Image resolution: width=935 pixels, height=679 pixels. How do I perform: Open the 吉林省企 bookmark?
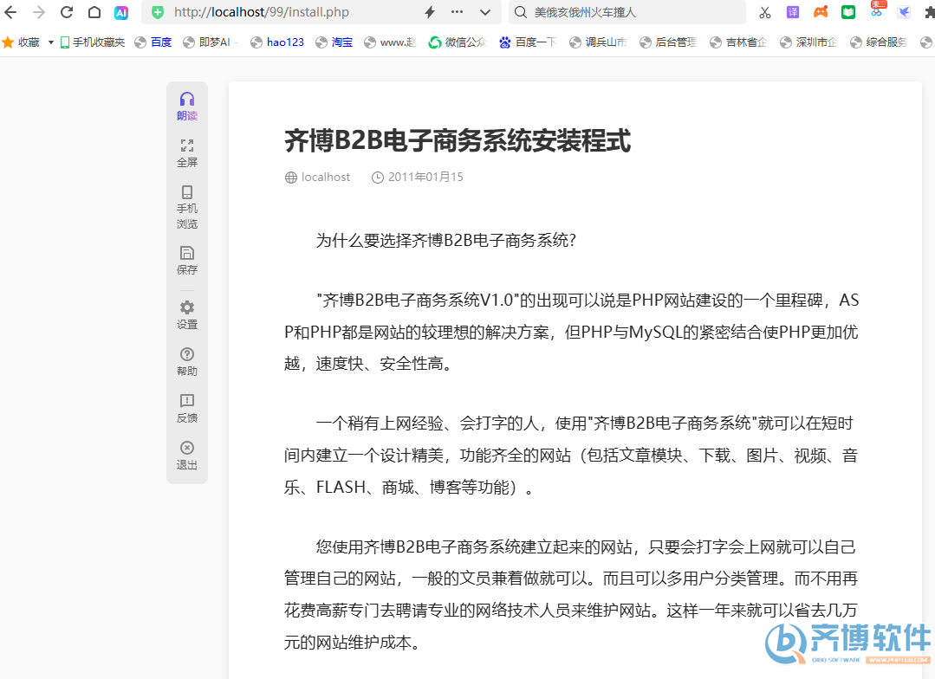tap(738, 42)
